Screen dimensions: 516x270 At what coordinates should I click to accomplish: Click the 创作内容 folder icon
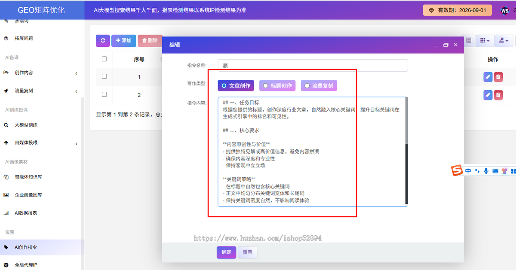(x=6, y=73)
